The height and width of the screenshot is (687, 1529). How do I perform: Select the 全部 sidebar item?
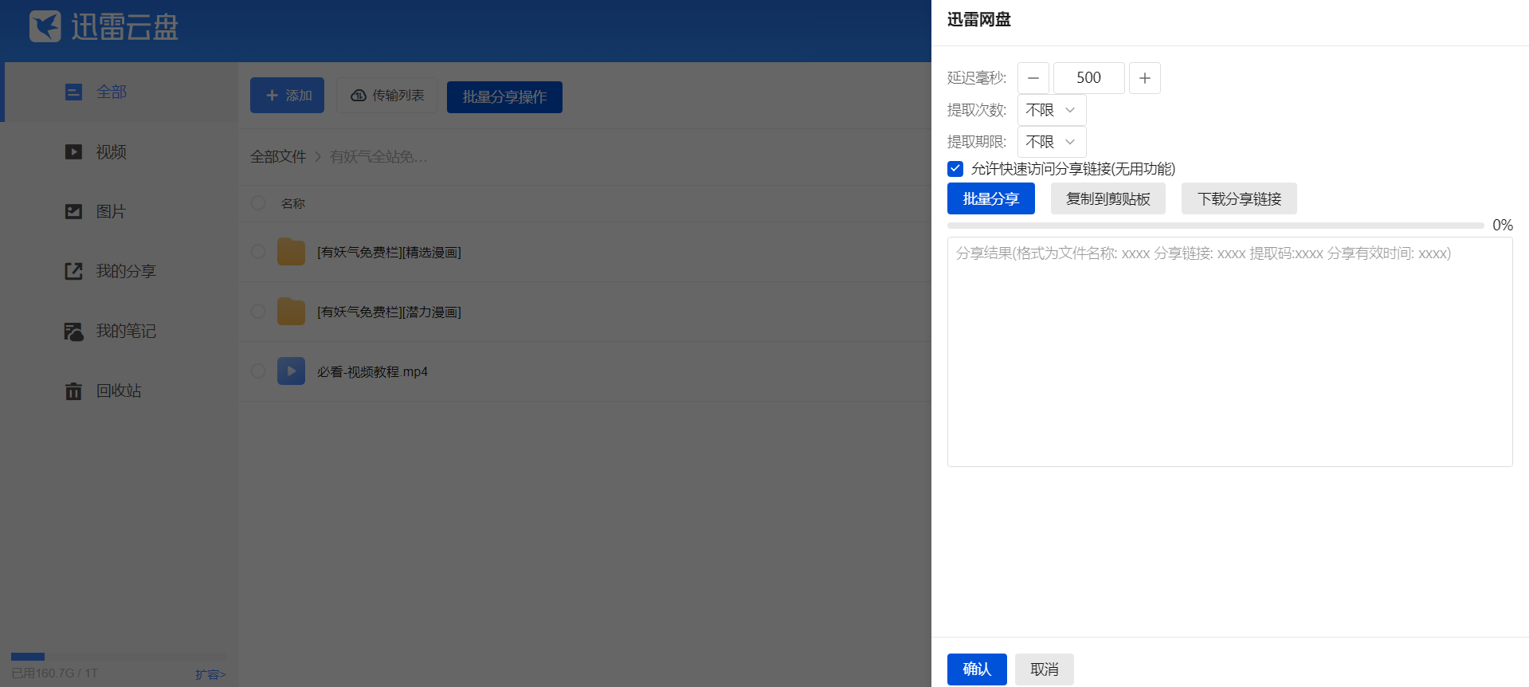click(111, 92)
